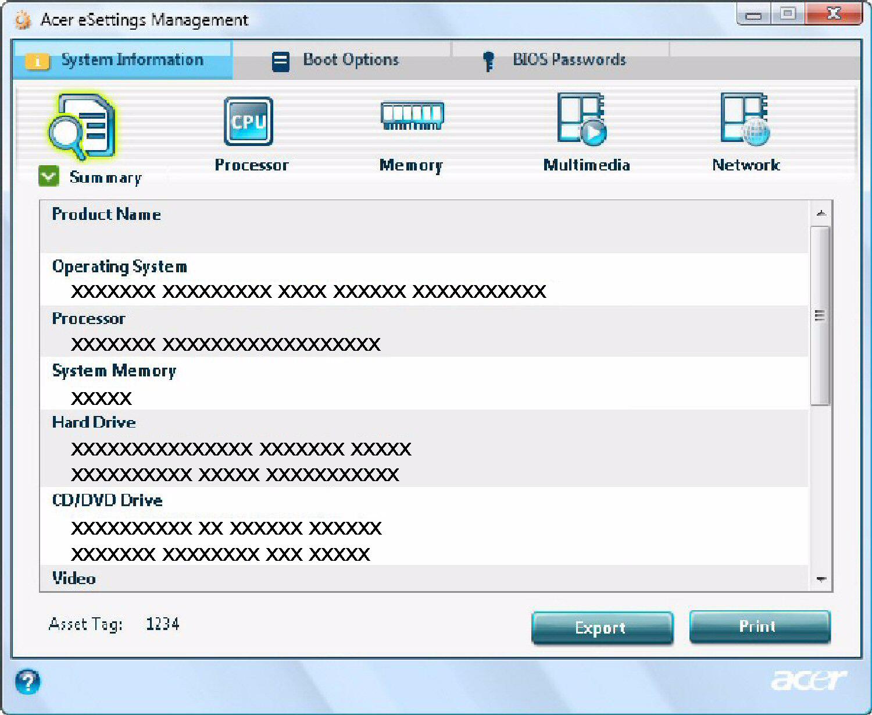The width and height of the screenshot is (872, 715).
Task: Click the green Summary check mark
Action: [49, 176]
